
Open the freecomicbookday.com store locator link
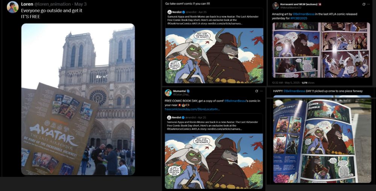(192, 109)
